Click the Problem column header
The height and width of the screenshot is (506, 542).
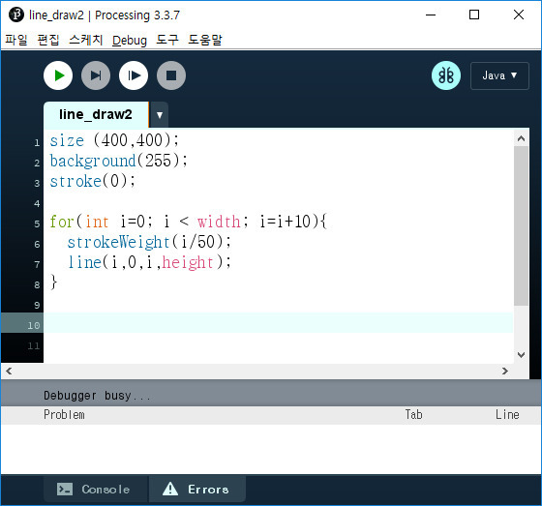point(64,414)
